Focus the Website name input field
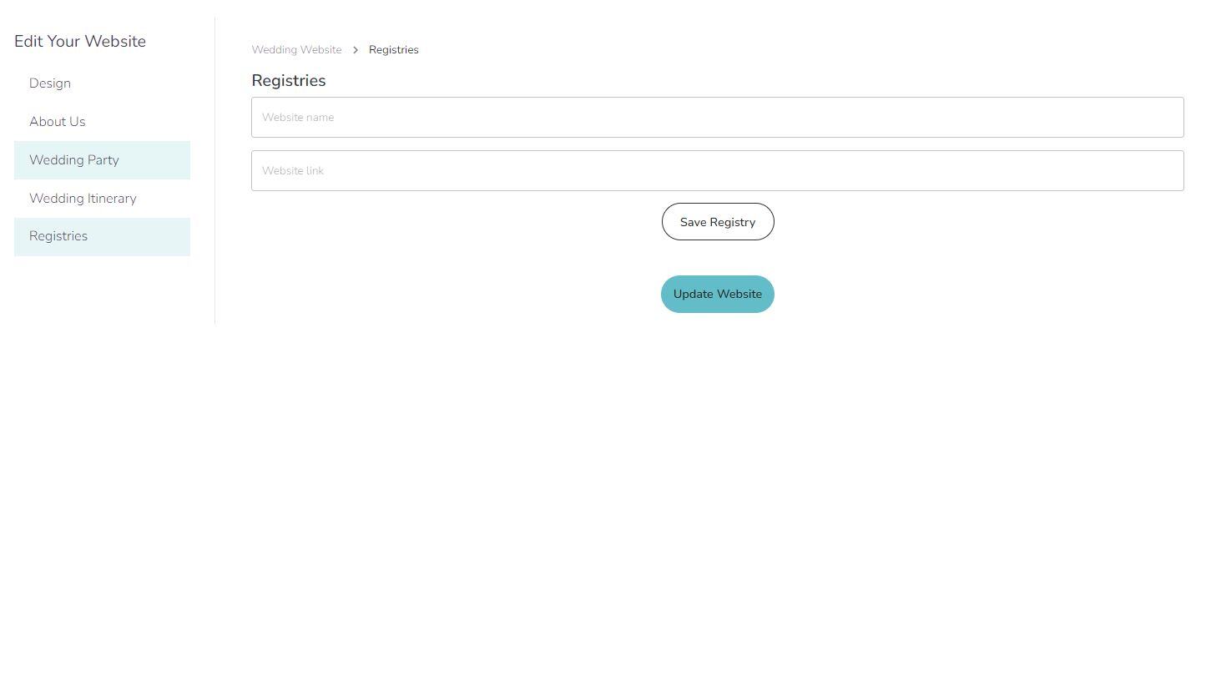1206x686 pixels. [x=717, y=118]
